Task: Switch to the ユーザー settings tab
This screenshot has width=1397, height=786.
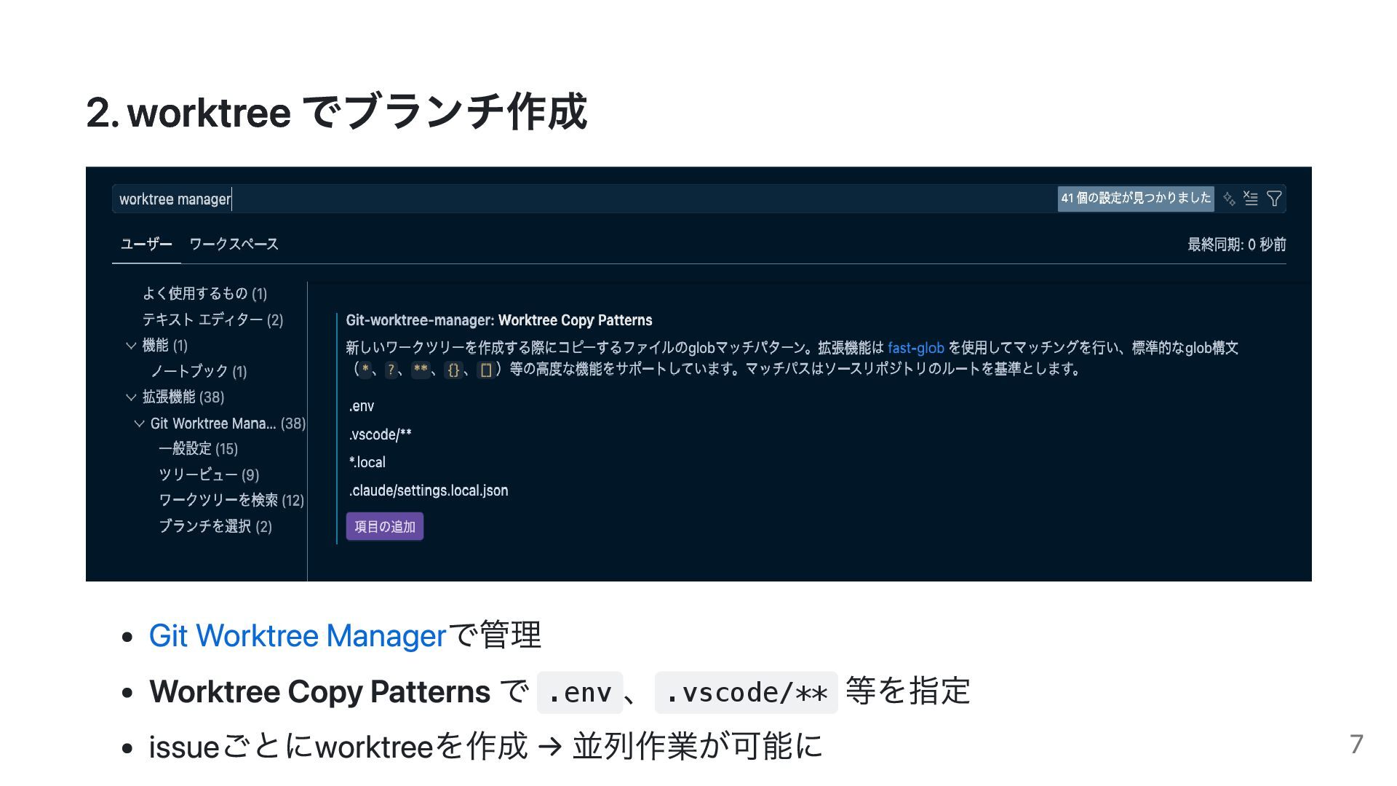Action: click(146, 245)
